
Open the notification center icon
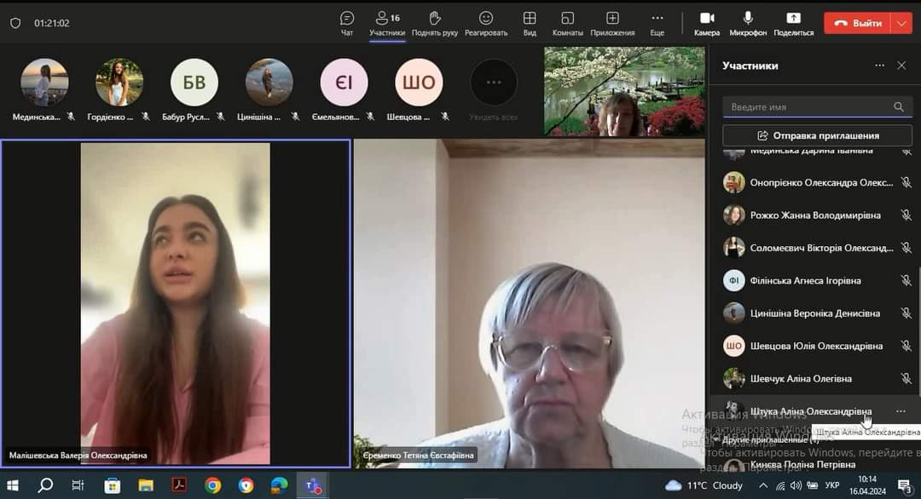[x=905, y=485]
